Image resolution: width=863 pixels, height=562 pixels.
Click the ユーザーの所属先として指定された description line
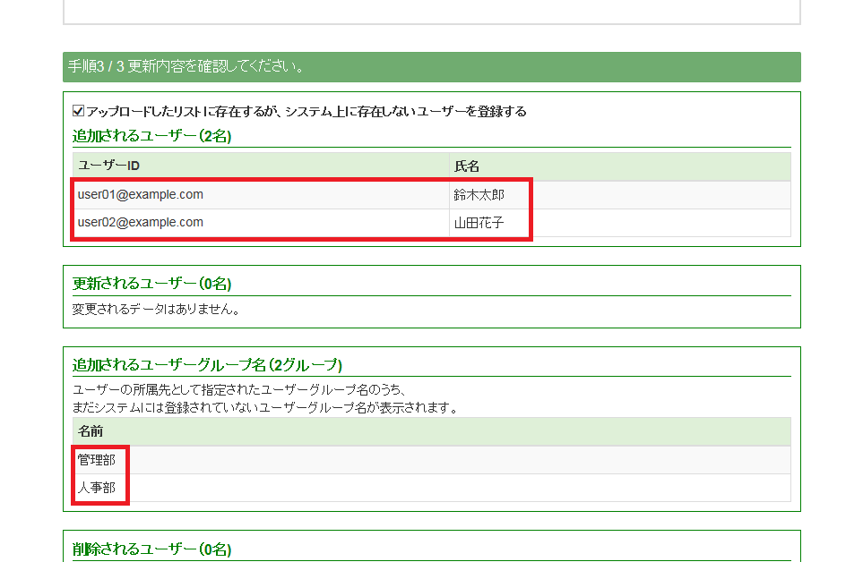239,390
